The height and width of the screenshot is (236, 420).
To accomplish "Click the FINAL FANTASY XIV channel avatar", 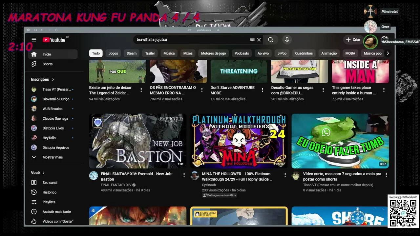I will (x=94, y=176).
